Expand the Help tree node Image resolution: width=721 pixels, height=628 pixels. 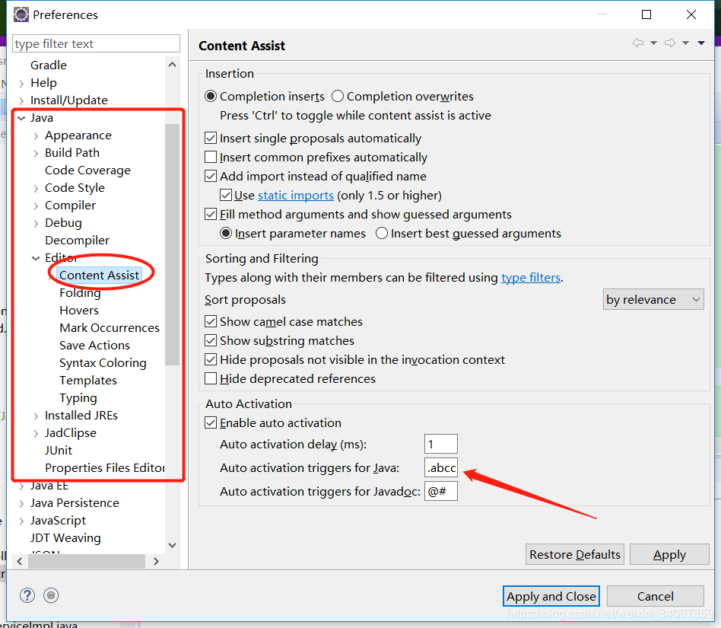pos(21,83)
